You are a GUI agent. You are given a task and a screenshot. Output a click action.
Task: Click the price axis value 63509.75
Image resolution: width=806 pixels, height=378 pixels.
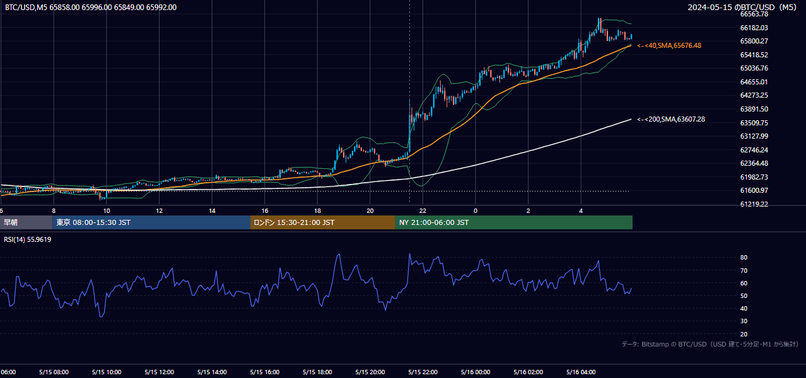tap(754, 123)
